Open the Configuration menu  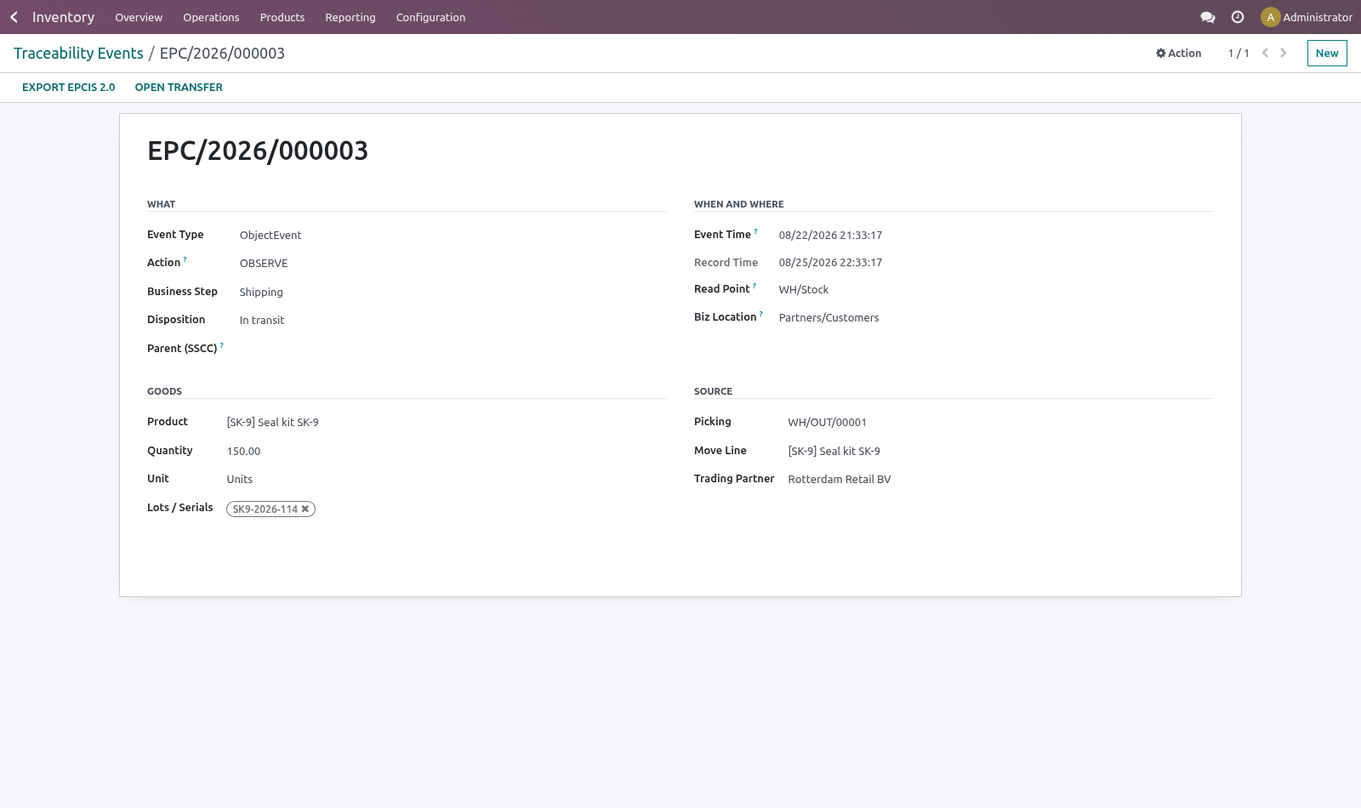430,17
